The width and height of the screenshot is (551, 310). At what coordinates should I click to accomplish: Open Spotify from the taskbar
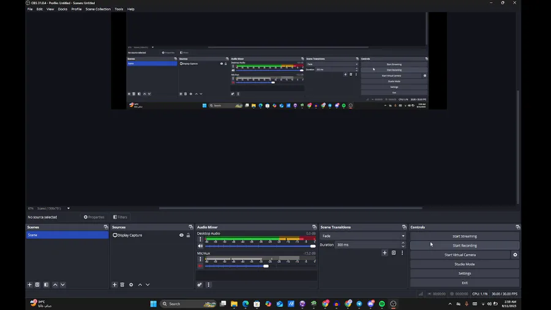(381, 304)
